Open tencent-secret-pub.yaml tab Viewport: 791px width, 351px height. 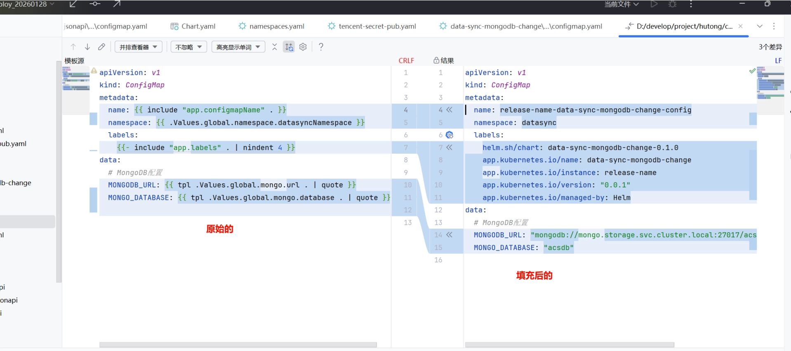click(x=372, y=26)
